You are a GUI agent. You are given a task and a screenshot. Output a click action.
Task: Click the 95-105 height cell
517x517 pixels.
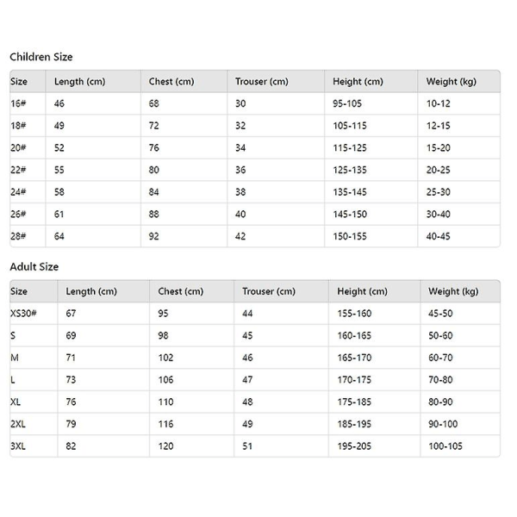pos(350,103)
